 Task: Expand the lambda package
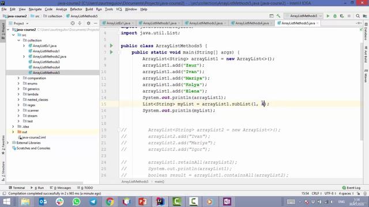point(18,94)
